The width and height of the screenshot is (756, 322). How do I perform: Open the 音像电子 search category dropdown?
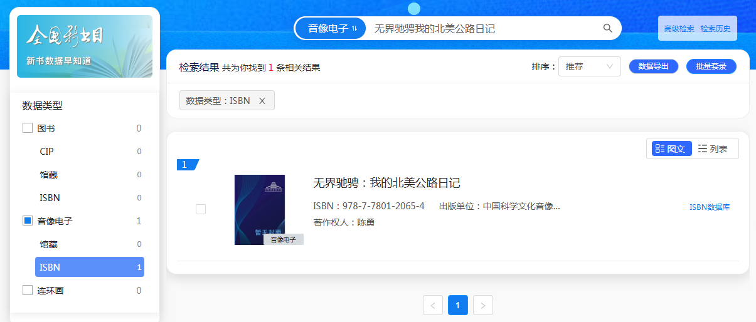(331, 28)
